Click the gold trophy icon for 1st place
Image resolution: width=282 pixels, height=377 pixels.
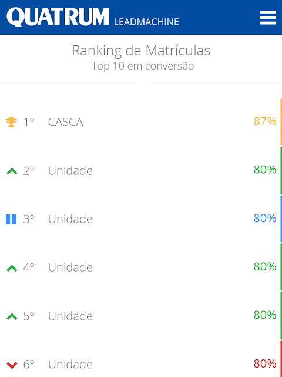coord(11,122)
